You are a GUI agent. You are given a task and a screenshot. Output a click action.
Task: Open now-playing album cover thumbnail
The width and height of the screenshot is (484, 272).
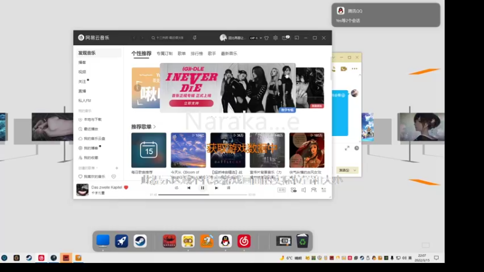(x=82, y=190)
